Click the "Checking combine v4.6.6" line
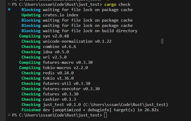 tap(49, 47)
